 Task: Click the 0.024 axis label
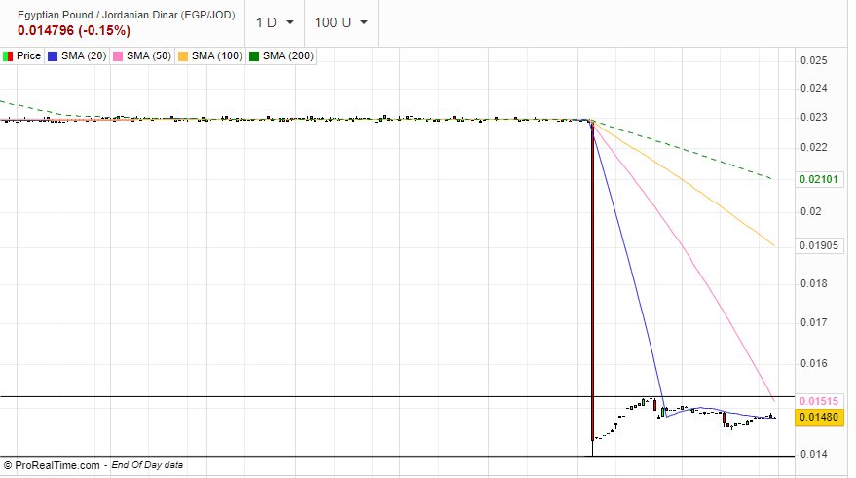[x=813, y=88]
